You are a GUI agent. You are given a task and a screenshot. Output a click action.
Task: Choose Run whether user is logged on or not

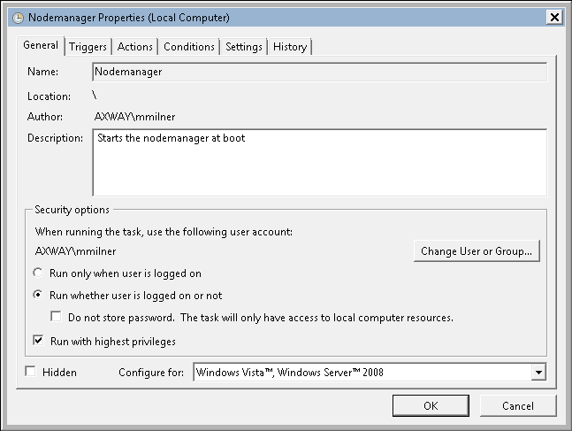point(39,296)
